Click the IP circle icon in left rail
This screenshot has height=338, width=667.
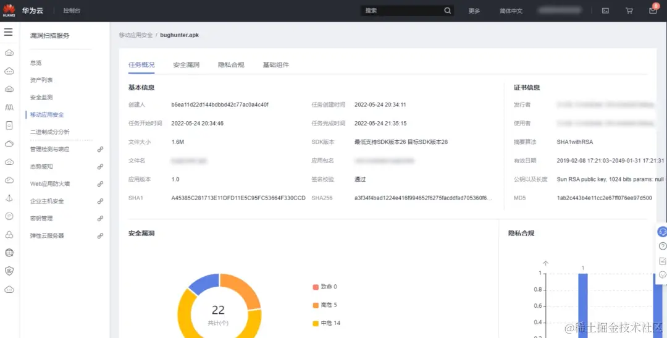(x=9, y=216)
